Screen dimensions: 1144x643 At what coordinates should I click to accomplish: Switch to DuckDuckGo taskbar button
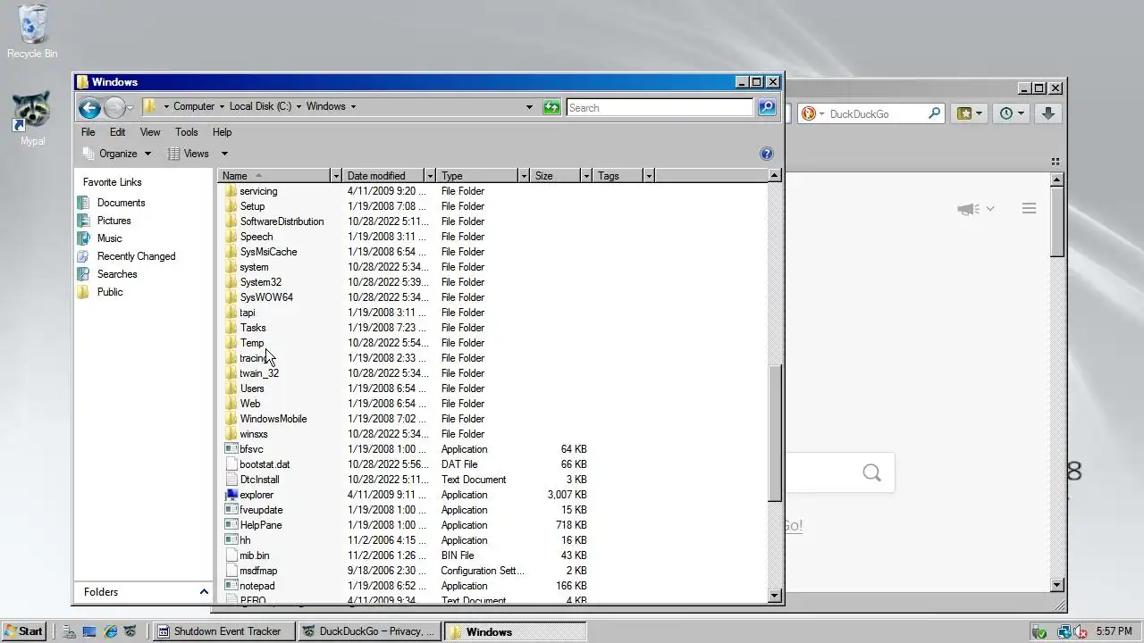pos(369,631)
